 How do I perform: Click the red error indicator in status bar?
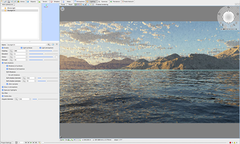pos(230,143)
